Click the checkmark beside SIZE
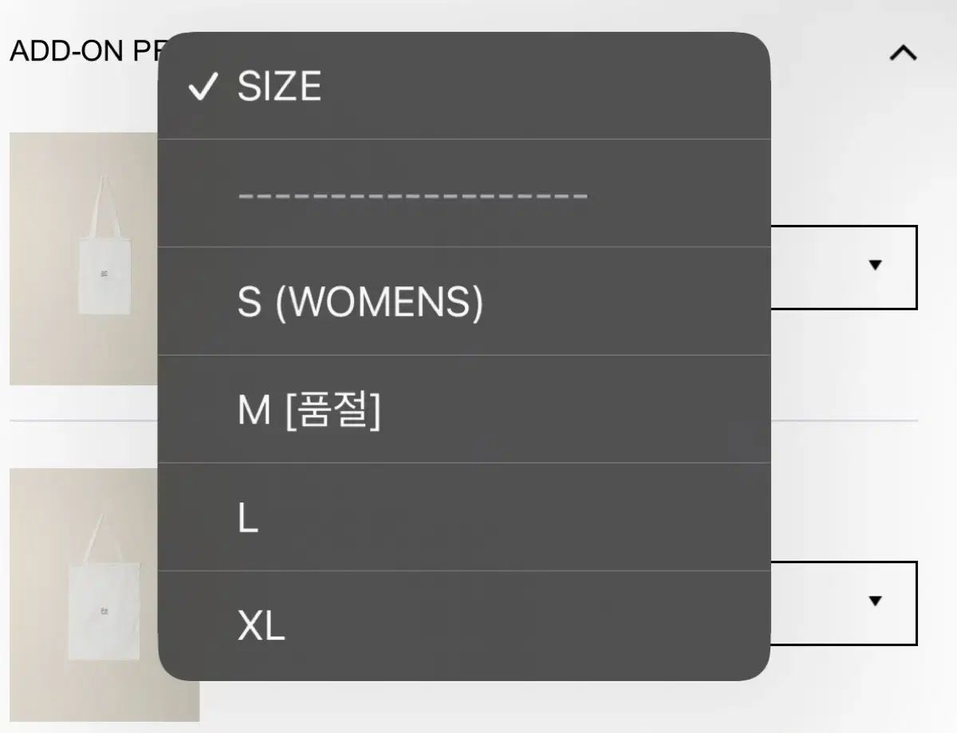Image resolution: width=957 pixels, height=733 pixels. pyautogui.click(x=203, y=87)
